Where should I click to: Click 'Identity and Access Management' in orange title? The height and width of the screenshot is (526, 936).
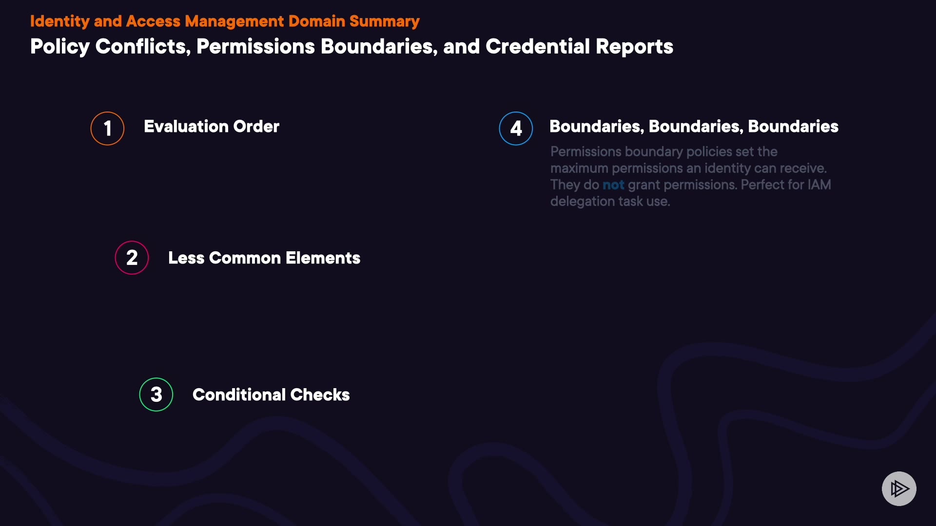156,21
